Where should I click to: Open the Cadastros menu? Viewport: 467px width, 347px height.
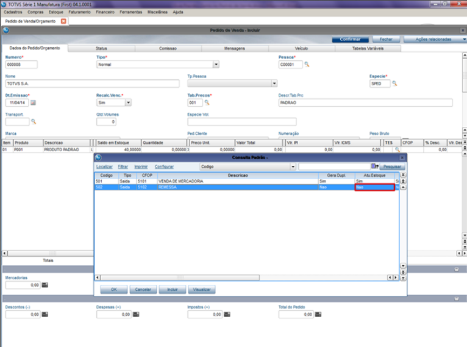[x=13, y=12]
